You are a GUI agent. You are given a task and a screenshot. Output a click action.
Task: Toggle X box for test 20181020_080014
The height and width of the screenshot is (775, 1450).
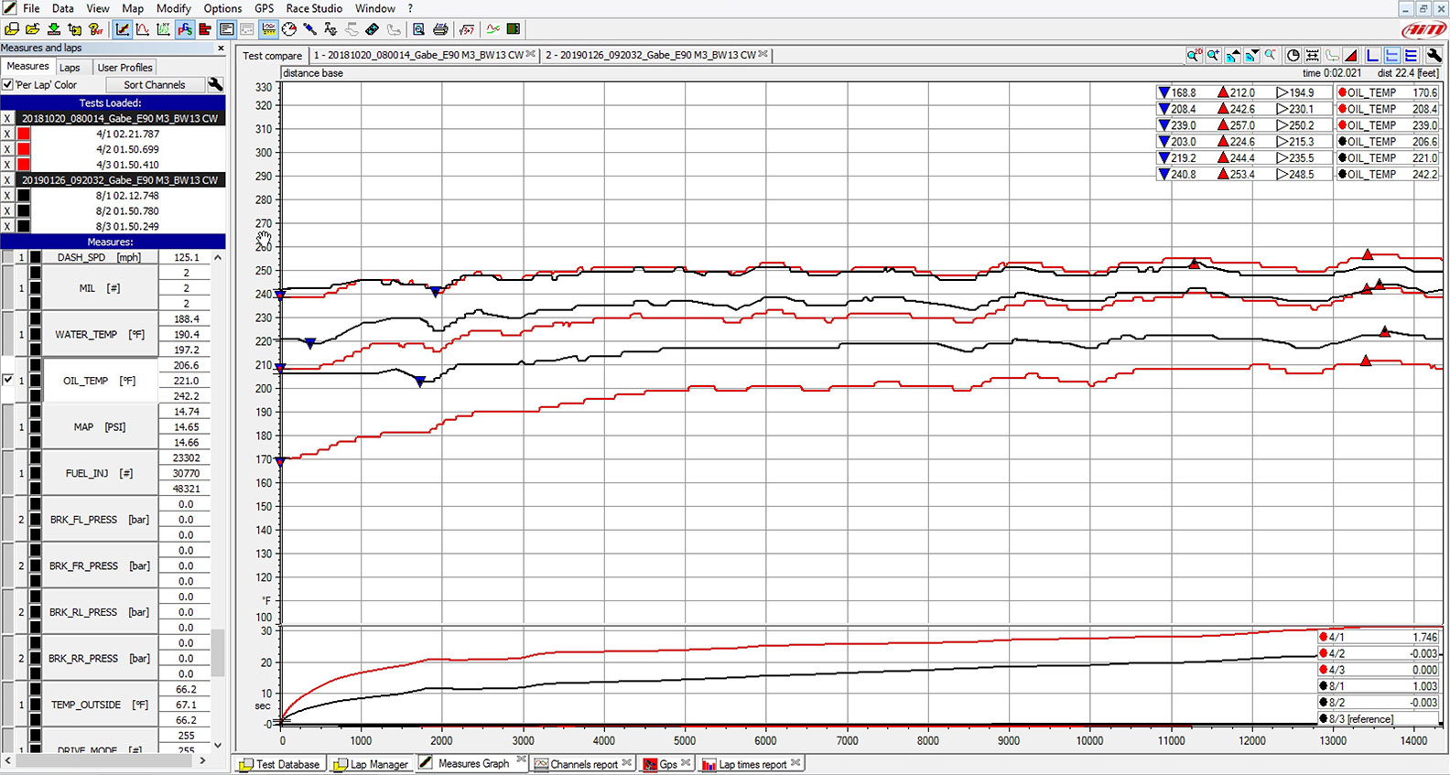point(7,118)
